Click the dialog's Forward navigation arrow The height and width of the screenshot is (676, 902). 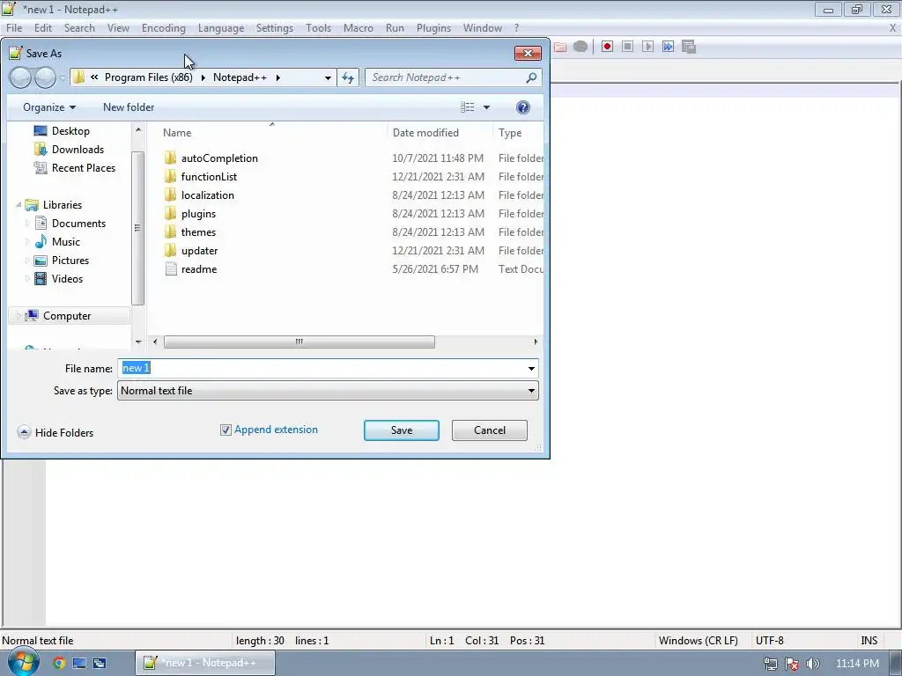46,77
